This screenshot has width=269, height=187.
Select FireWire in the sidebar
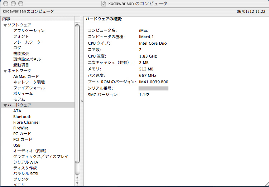[x=21, y=128]
